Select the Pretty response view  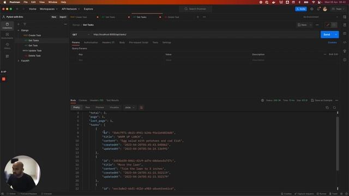76,108
